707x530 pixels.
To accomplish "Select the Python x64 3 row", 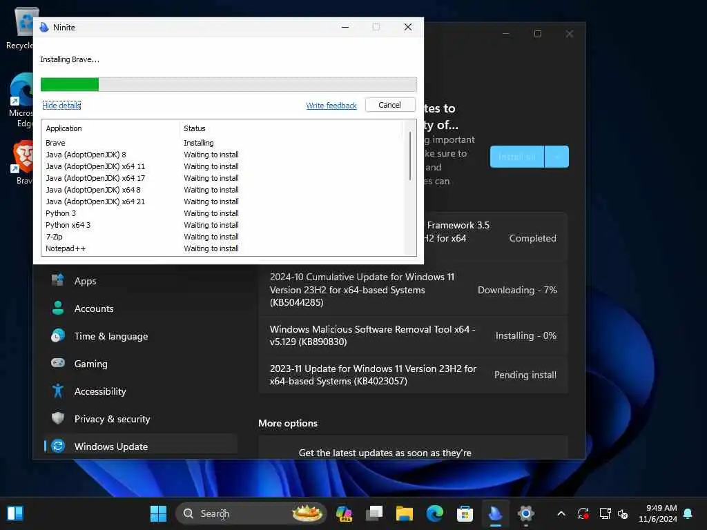I will pyautogui.click(x=224, y=225).
